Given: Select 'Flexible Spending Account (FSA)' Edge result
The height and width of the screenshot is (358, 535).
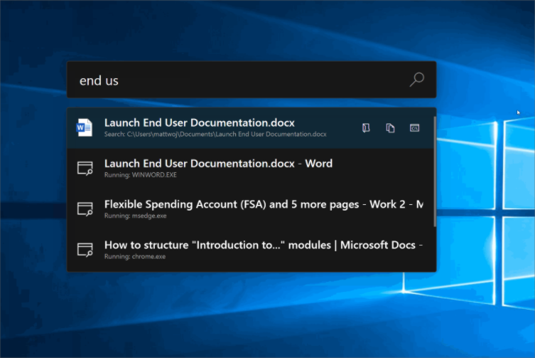Looking at the screenshot, I should [x=250, y=209].
